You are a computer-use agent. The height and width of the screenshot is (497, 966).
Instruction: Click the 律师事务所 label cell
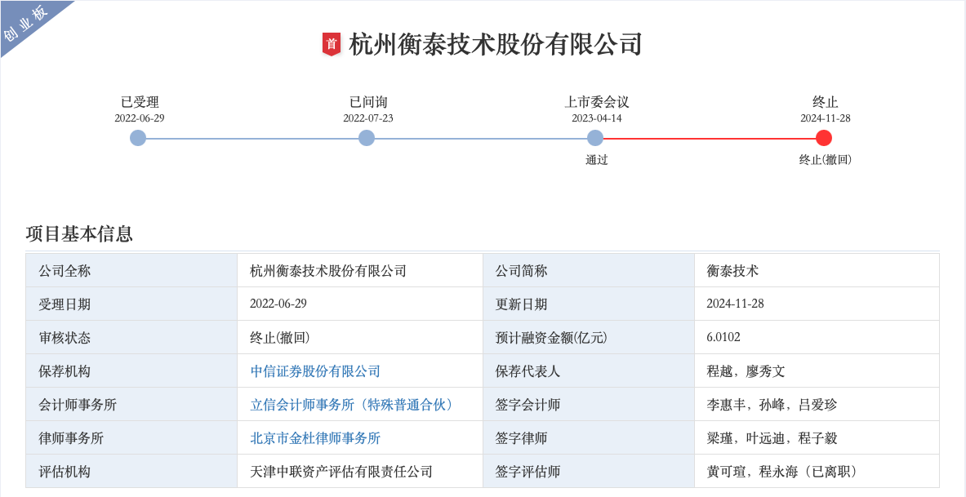[x=131, y=437]
